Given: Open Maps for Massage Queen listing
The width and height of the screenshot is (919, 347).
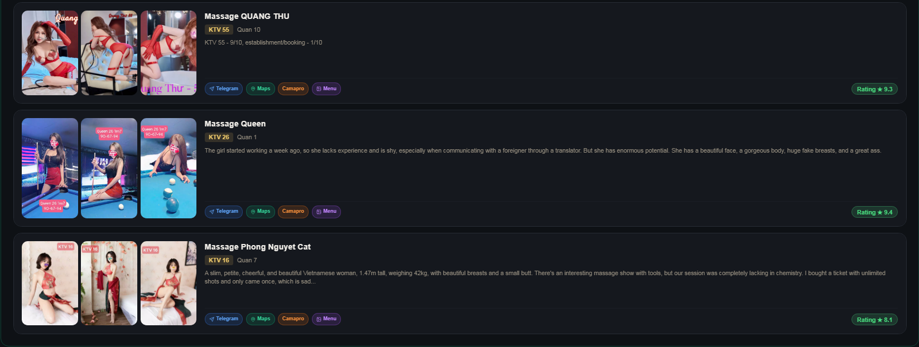Looking at the screenshot, I should click(261, 212).
